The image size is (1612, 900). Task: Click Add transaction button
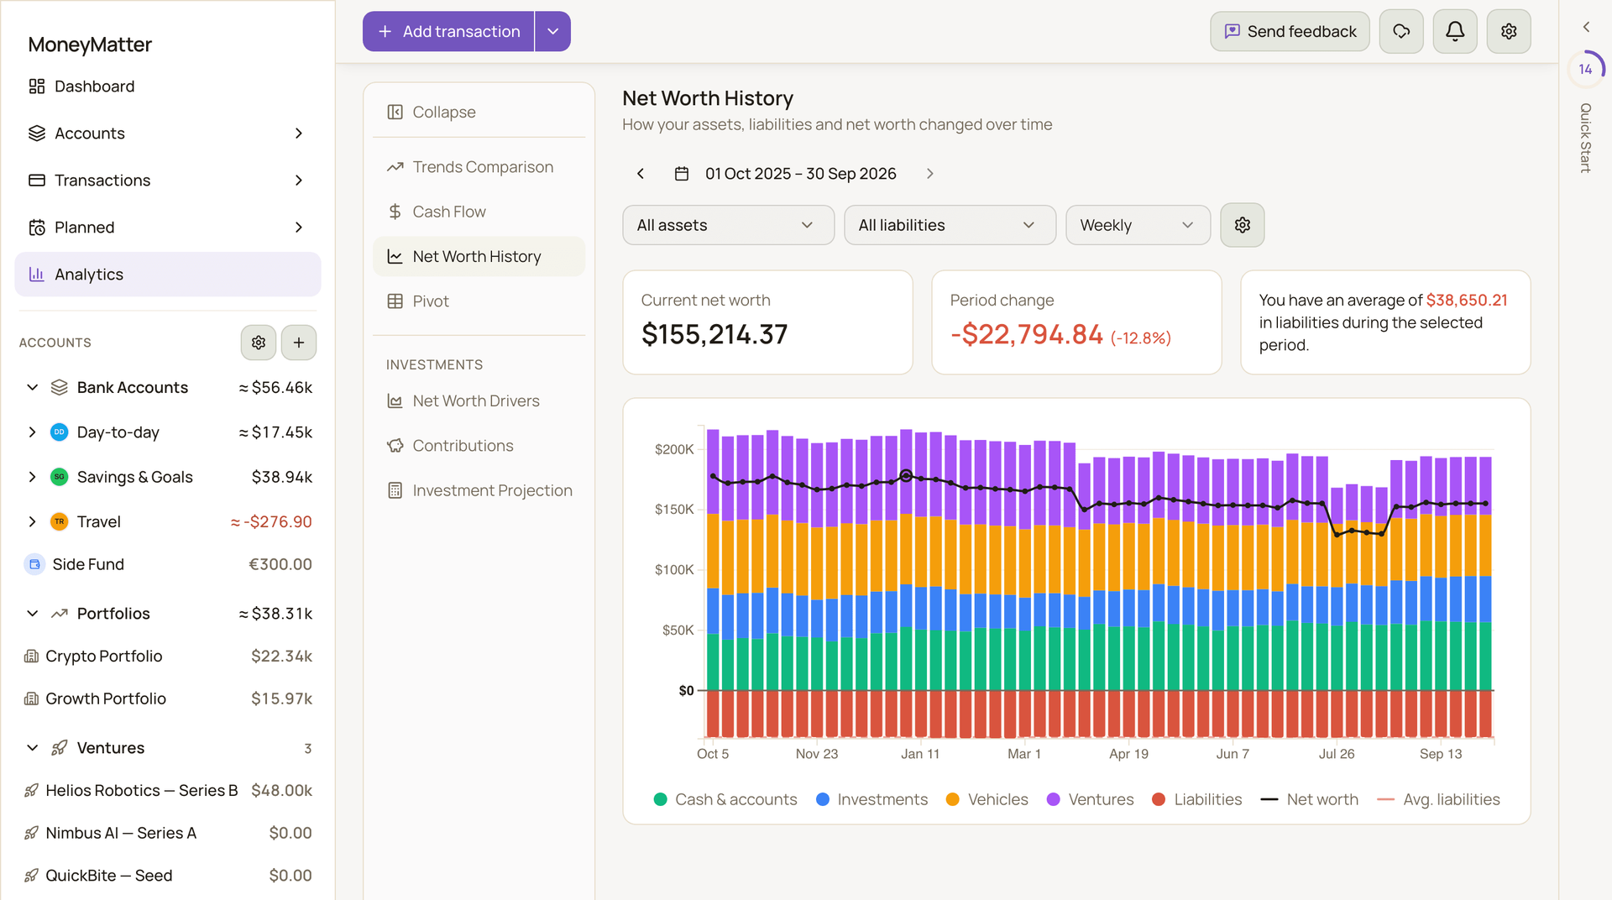[x=448, y=31]
